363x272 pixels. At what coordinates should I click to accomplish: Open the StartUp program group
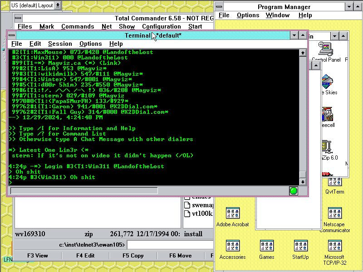pos(300,246)
